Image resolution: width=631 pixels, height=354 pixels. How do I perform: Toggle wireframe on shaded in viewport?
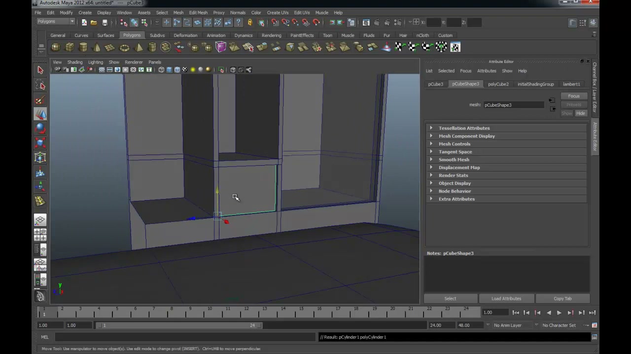pos(177,70)
